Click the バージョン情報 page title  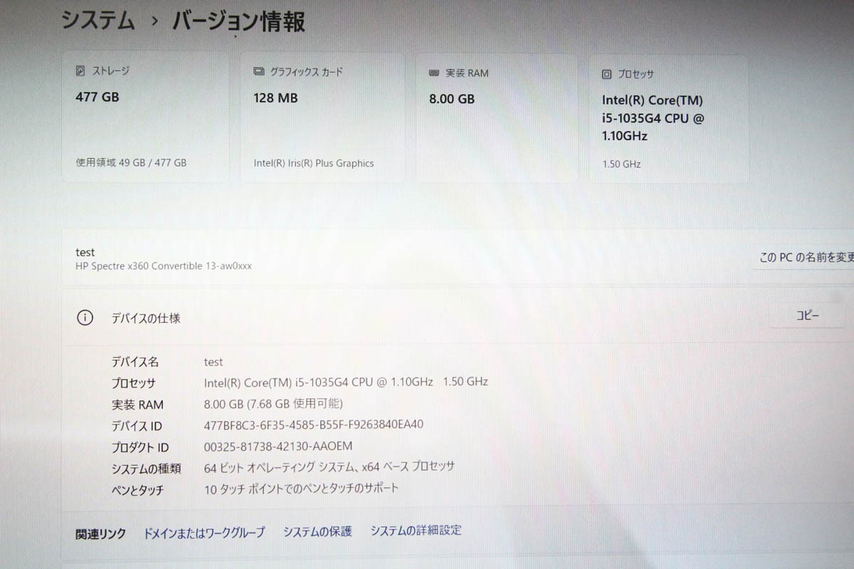238,21
